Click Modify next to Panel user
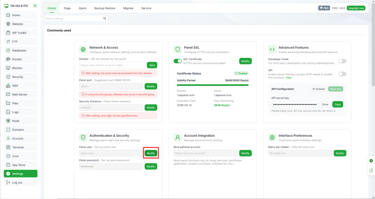 pos(151,153)
